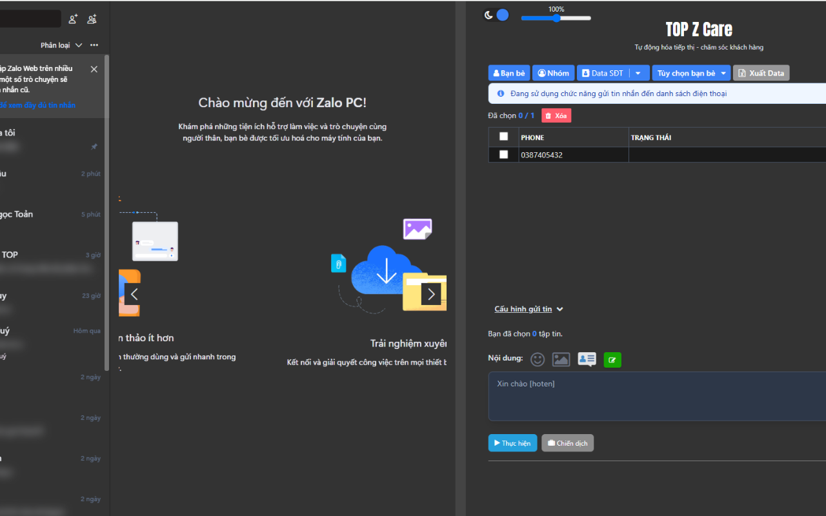
Task: Click the insert image icon
Action: [x=561, y=359]
